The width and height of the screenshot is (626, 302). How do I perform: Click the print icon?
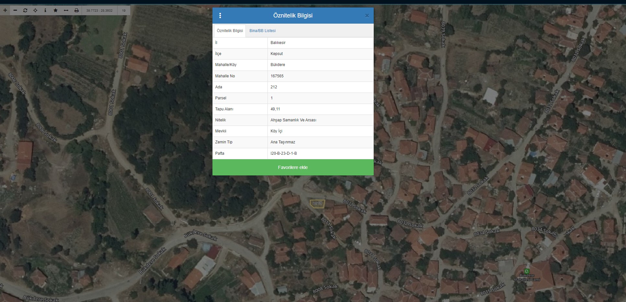tap(76, 10)
